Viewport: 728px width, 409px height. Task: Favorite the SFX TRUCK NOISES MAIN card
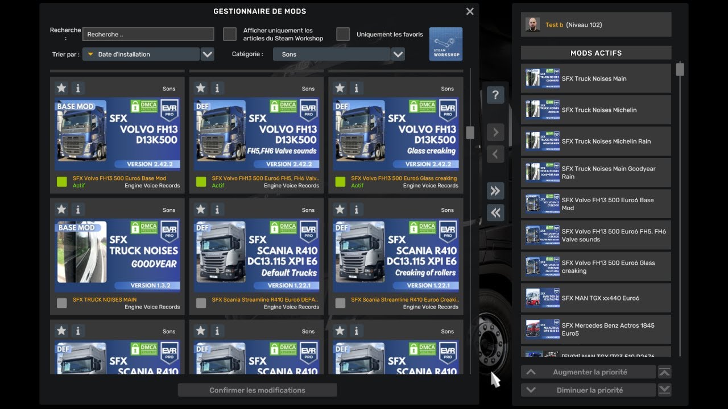(61, 210)
